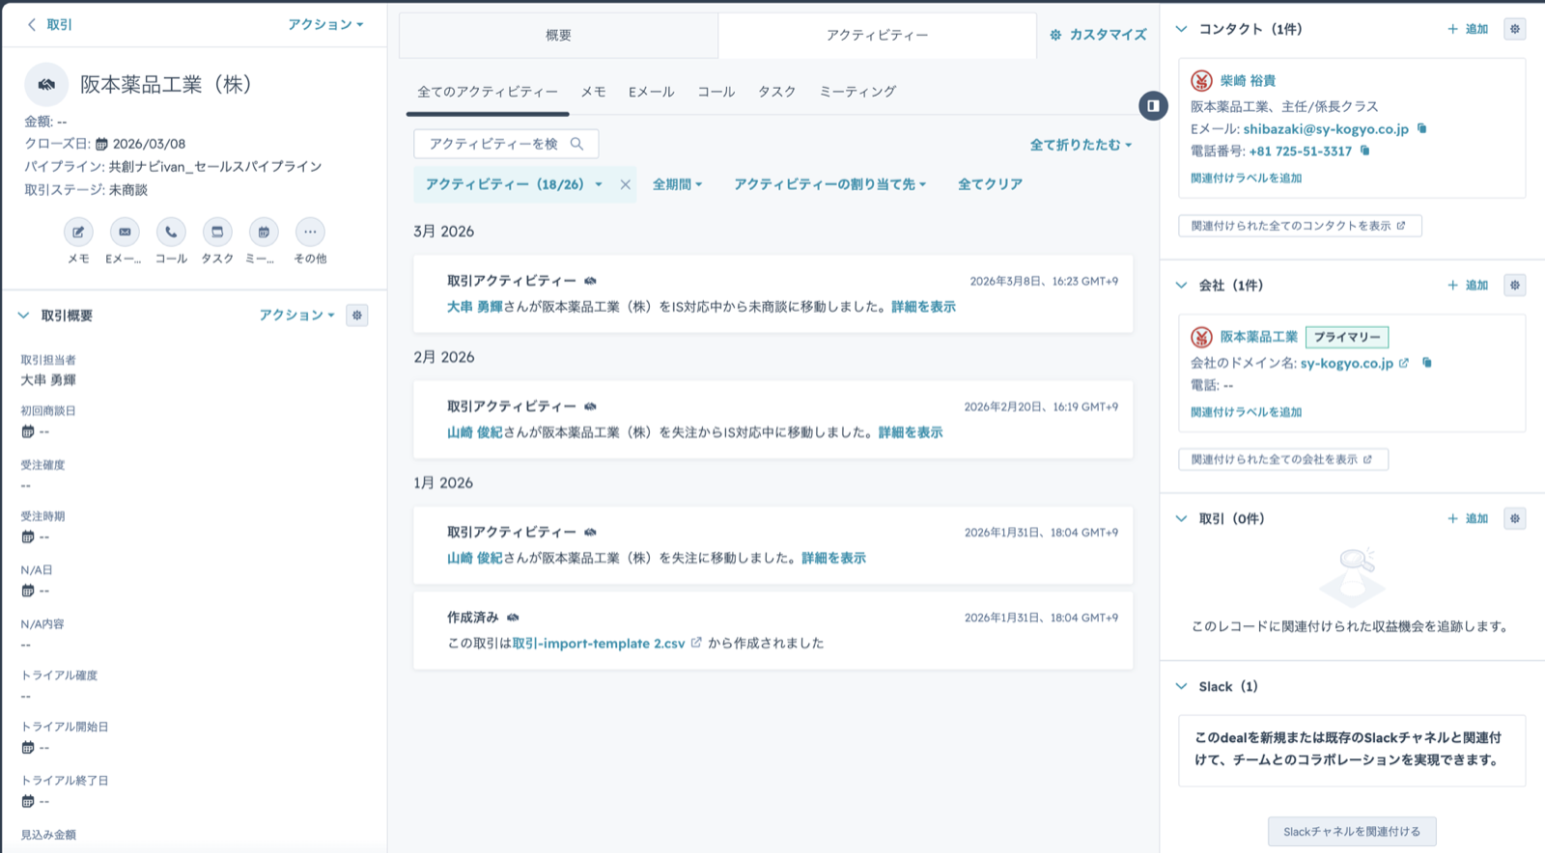Open the 全て折りたたむ dropdown
Viewport: 1545px width, 853px height.
click(x=1081, y=145)
